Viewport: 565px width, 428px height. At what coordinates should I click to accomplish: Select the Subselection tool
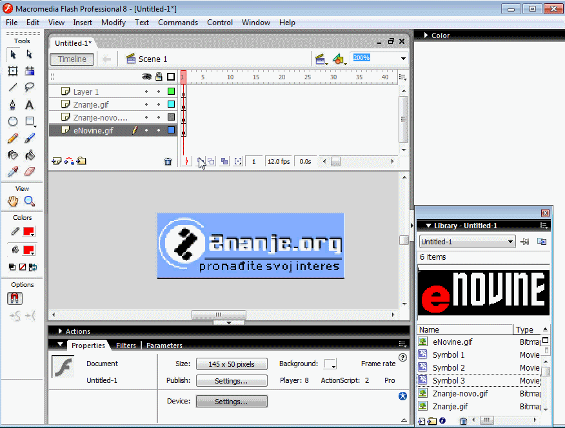(30, 54)
